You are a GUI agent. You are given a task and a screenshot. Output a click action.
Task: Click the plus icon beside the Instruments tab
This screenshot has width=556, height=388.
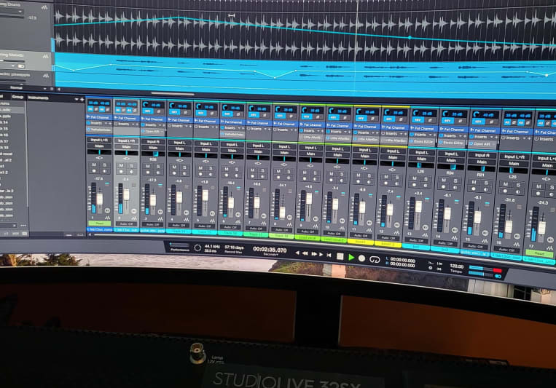[82, 100]
